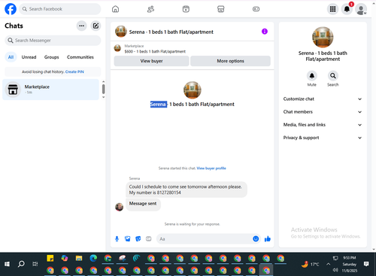The height and width of the screenshot is (276, 376).
Task: Click the Aa message input field
Action: tap(205, 239)
